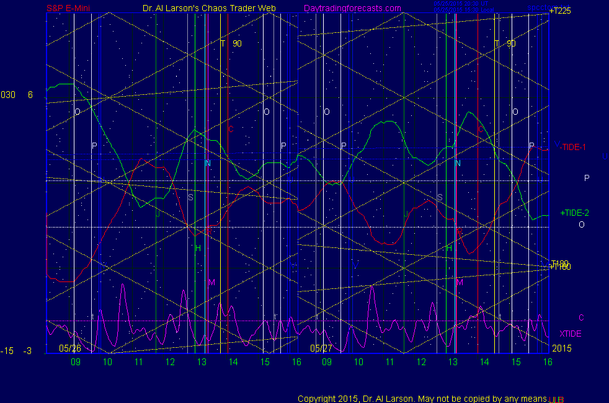The height and width of the screenshot is (403, 609).
Task: Click the white O label outside chart's right edge
Action: click(x=582, y=224)
